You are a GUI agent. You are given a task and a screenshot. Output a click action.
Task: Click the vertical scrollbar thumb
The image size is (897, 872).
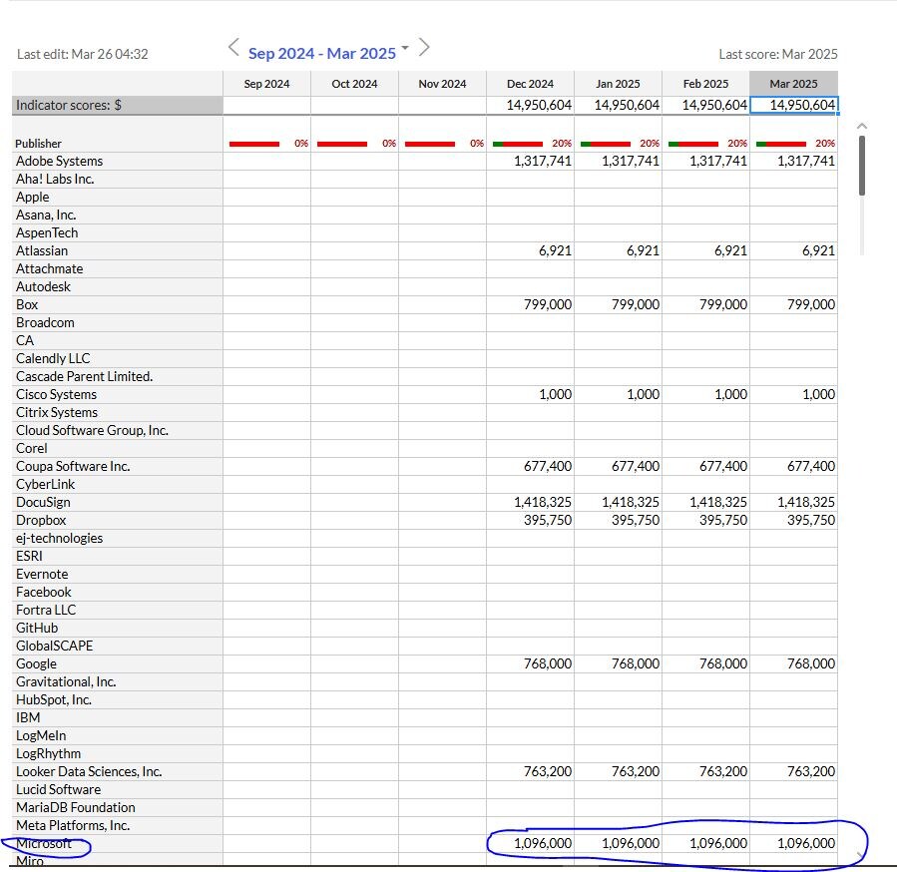pos(862,166)
